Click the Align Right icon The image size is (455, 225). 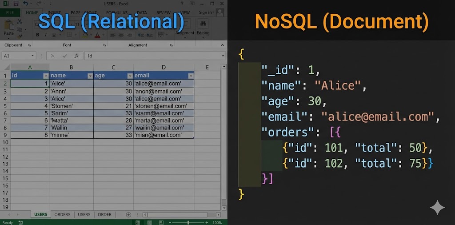(x=129, y=35)
